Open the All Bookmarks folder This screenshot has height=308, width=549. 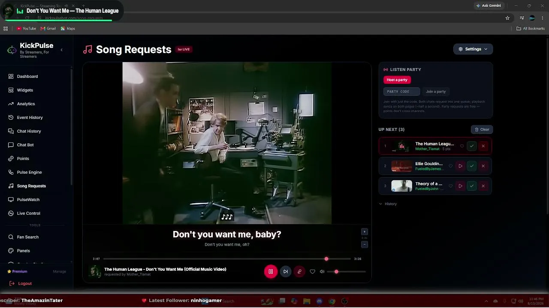pos(531,29)
